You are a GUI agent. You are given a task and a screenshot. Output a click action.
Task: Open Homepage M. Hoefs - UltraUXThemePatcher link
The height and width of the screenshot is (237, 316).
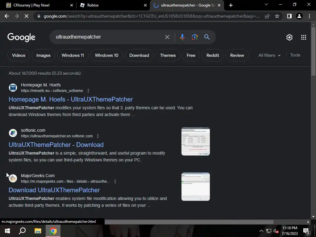pyautogui.click(x=71, y=99)
